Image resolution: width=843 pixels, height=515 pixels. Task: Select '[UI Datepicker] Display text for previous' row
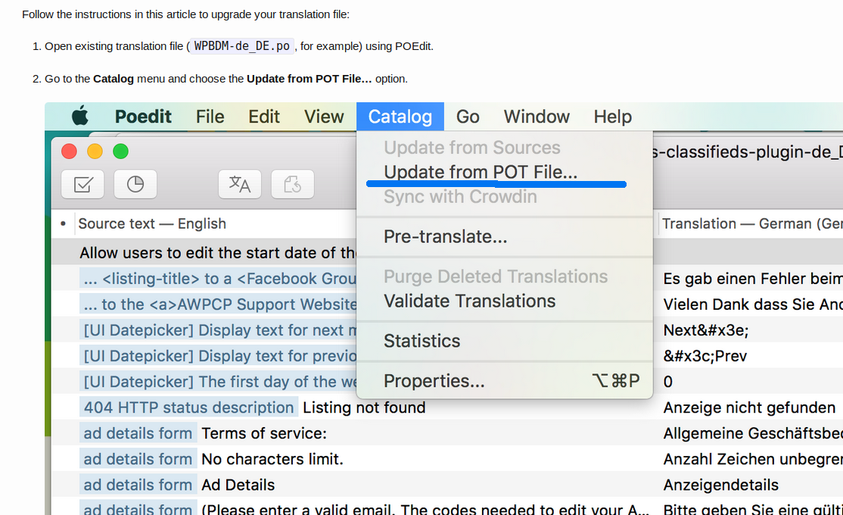tap(219, 356)
